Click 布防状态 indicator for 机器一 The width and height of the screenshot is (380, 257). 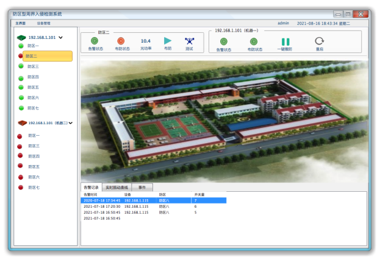(253, 41)
